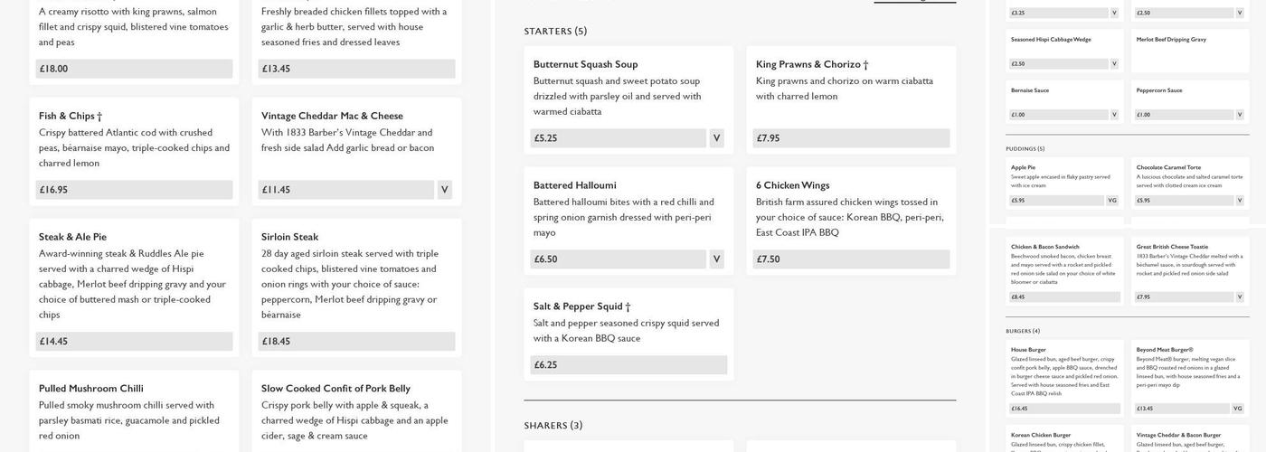This screenshot has height=452, width=1266.
Task: Click the VG badge on Apple Pie
Action: pyautogui.click(x=1112, y=201)
